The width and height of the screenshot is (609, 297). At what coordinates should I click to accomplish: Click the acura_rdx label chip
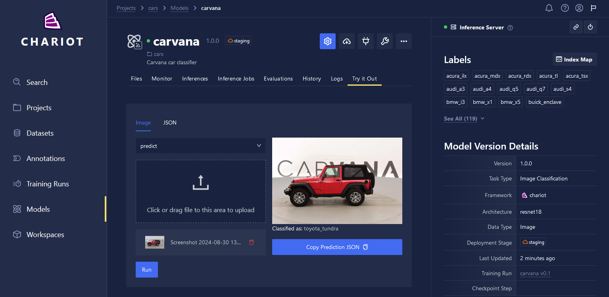pyautogui.click(x=520, y=76)
